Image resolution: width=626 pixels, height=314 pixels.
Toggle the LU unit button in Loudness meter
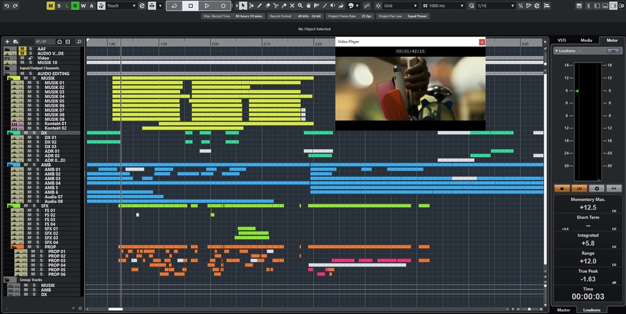click(x=579, y=188)
